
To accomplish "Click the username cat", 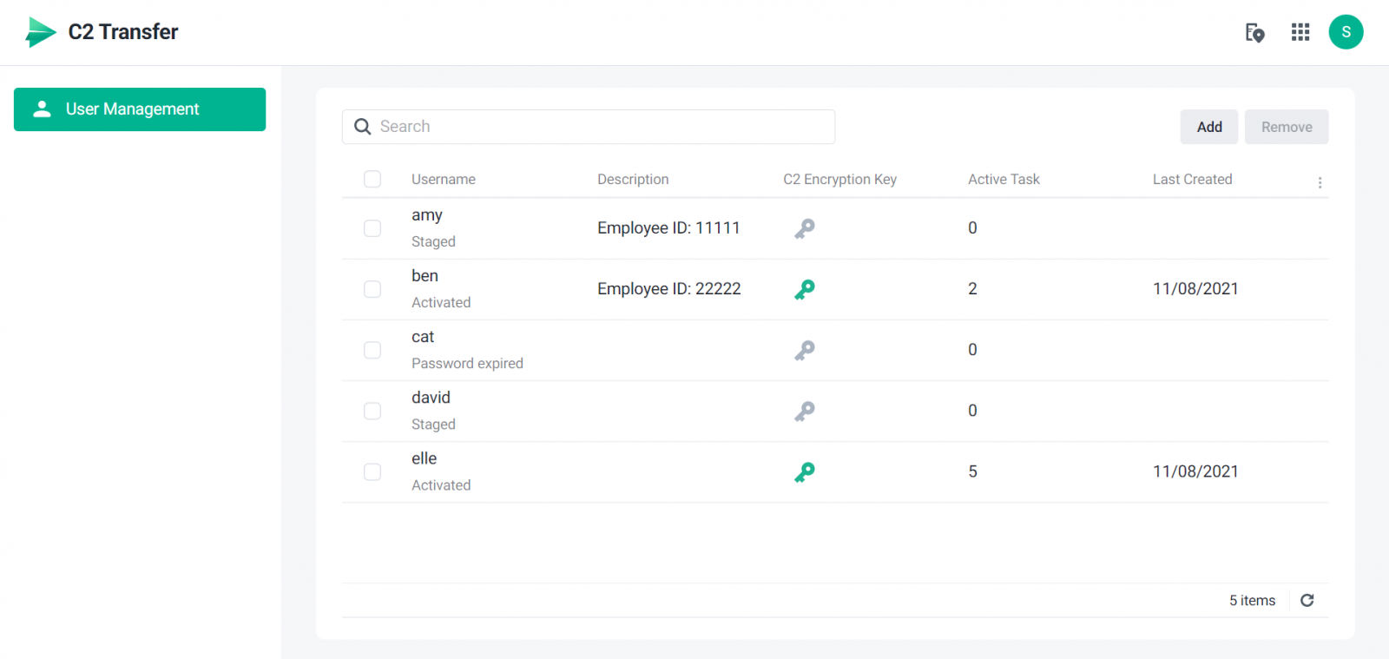I will [x=423, y=337].
